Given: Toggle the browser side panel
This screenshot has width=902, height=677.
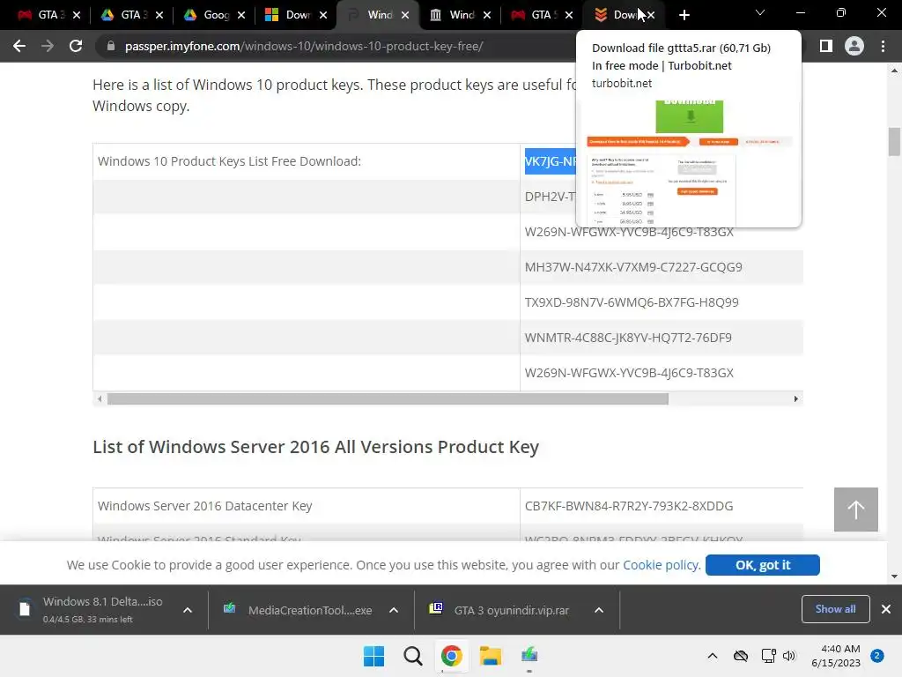Looking at the screenshot, I should coord(826,46).
